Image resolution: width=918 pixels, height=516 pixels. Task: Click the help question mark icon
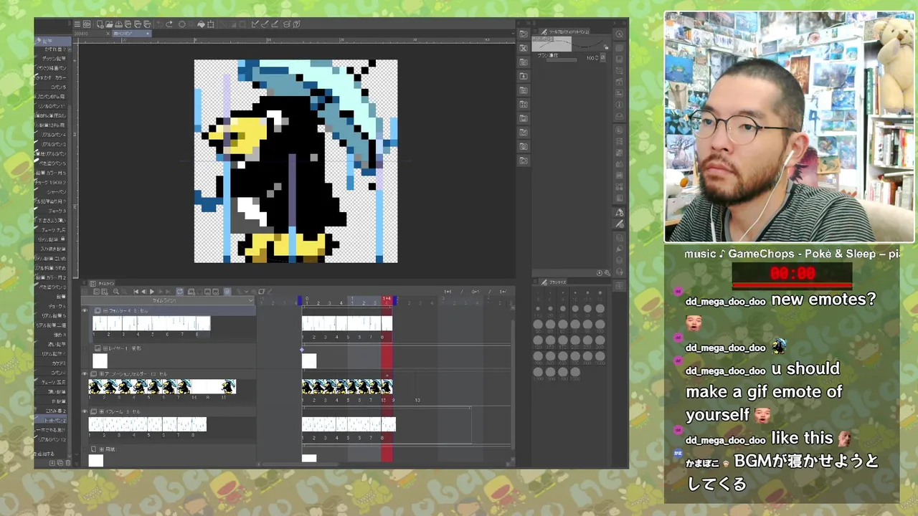pos(296,24)
